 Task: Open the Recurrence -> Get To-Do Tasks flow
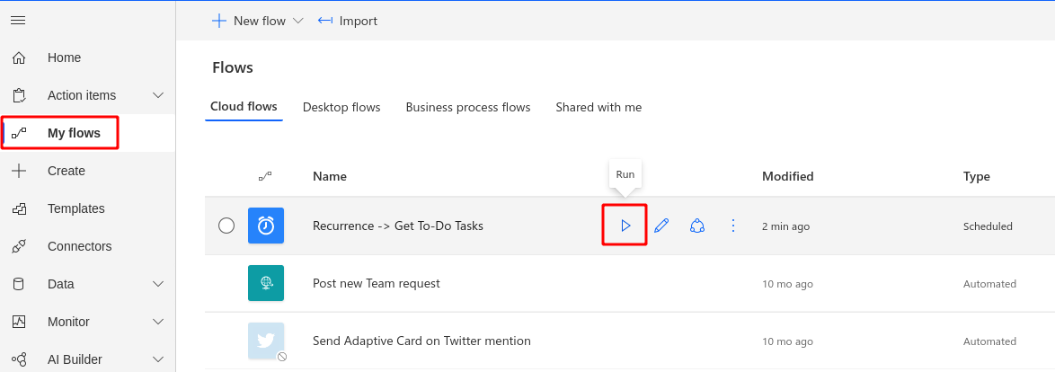point(397,226)
